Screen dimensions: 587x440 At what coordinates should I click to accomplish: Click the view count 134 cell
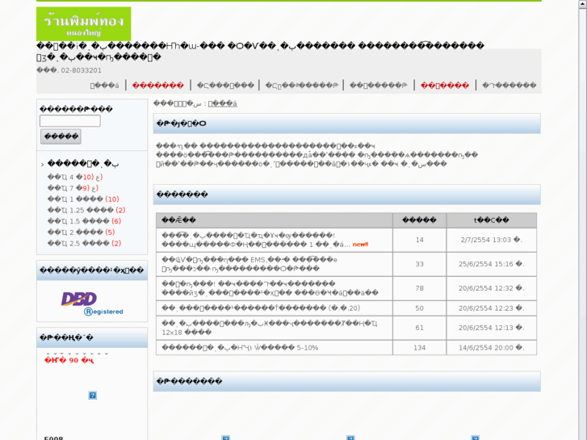click(419, 347)
